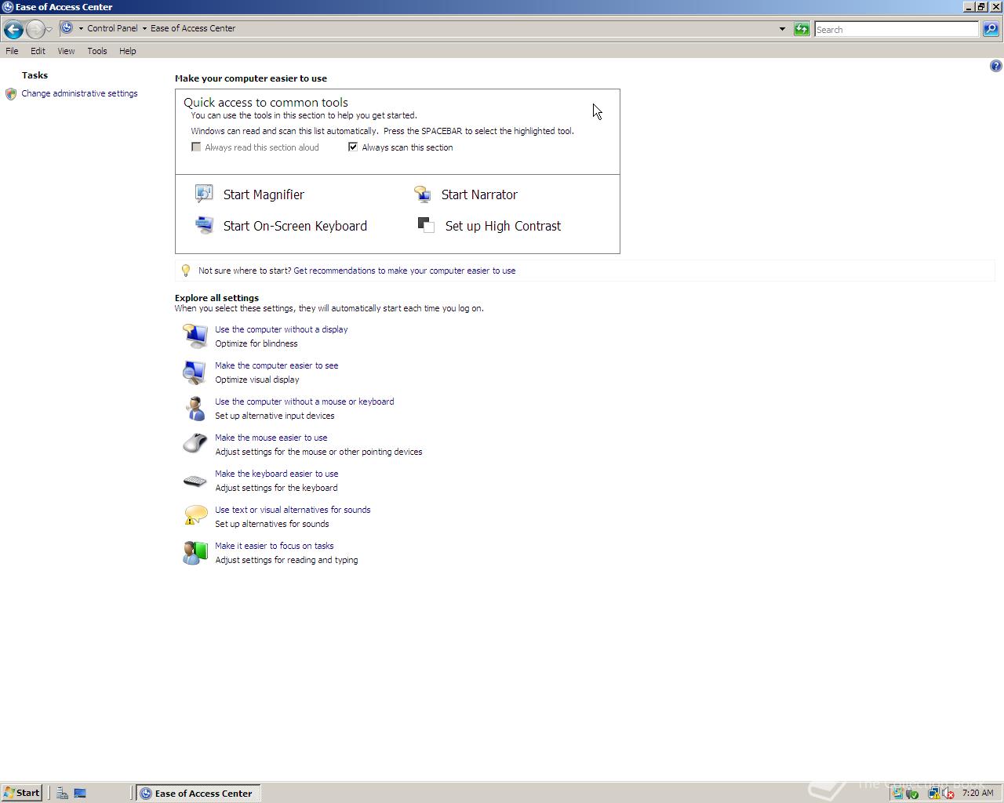The width and height of the screenshot is (1004, 803).
Task: Open Use the computer without mouse or keyboard
Action: point(304,401)
